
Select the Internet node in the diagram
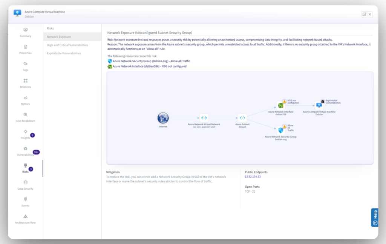point(163,118)
